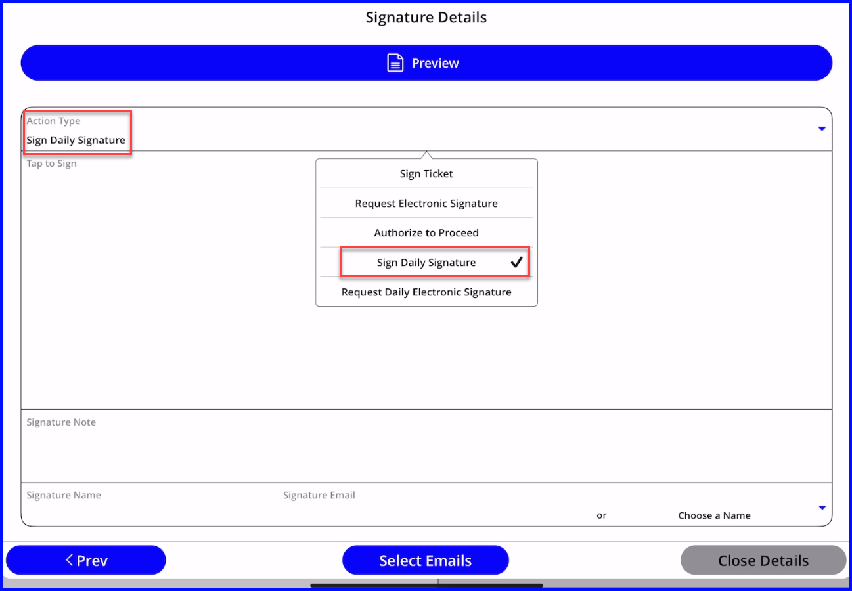Go back with the Prev button
The height and width of the screenshot is (591, 852).
point(86,560)
